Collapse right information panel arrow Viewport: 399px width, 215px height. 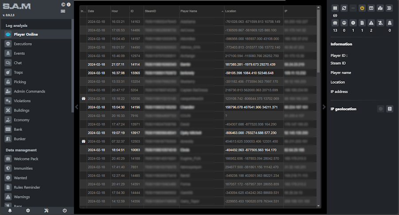(x=323, y=107)
